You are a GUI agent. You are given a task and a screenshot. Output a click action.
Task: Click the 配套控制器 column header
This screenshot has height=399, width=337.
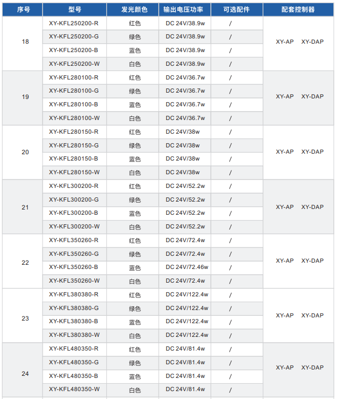pyautogui.click(x=298, y=9)
